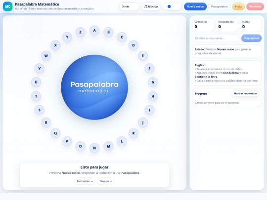The image size is (267, 200).
Task: Adjust the volume slider dot
Action: pyautogui.click(x=169, y=6)
